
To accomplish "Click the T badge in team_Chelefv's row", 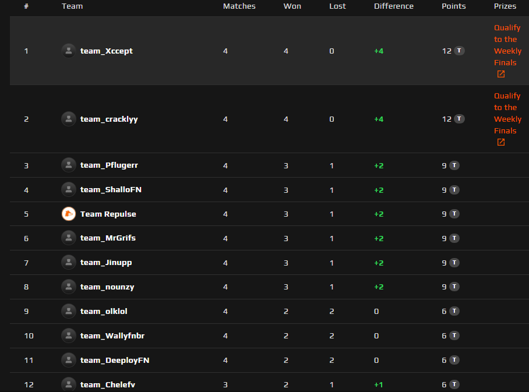I will (454, 384).
